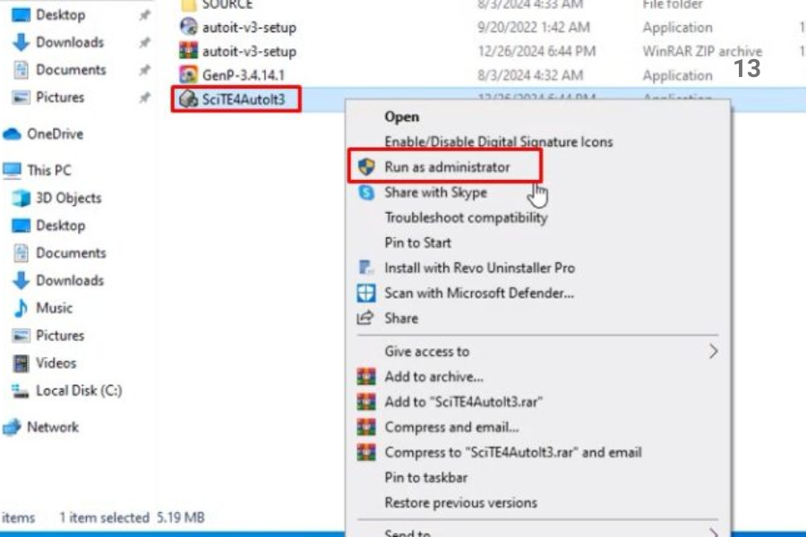
Task: Expand the Send to submenu arrow
Action: 714,533
